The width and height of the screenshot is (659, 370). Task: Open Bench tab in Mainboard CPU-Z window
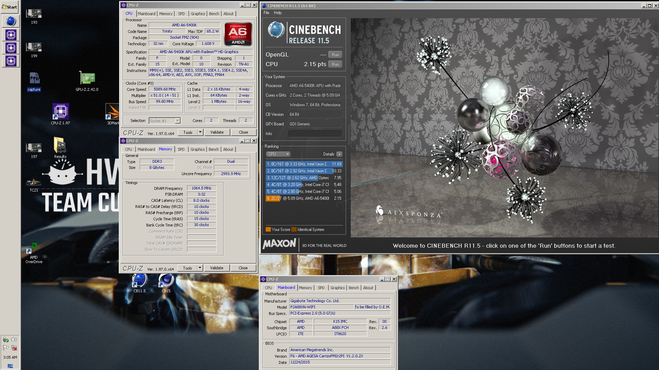tap(354, 288)
